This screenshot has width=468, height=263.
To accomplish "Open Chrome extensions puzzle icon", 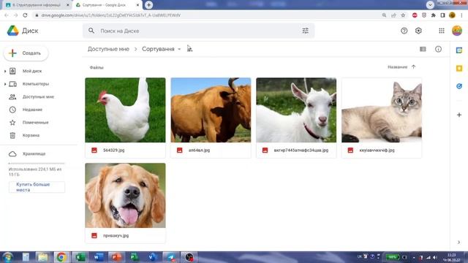I will pos(433,15).
